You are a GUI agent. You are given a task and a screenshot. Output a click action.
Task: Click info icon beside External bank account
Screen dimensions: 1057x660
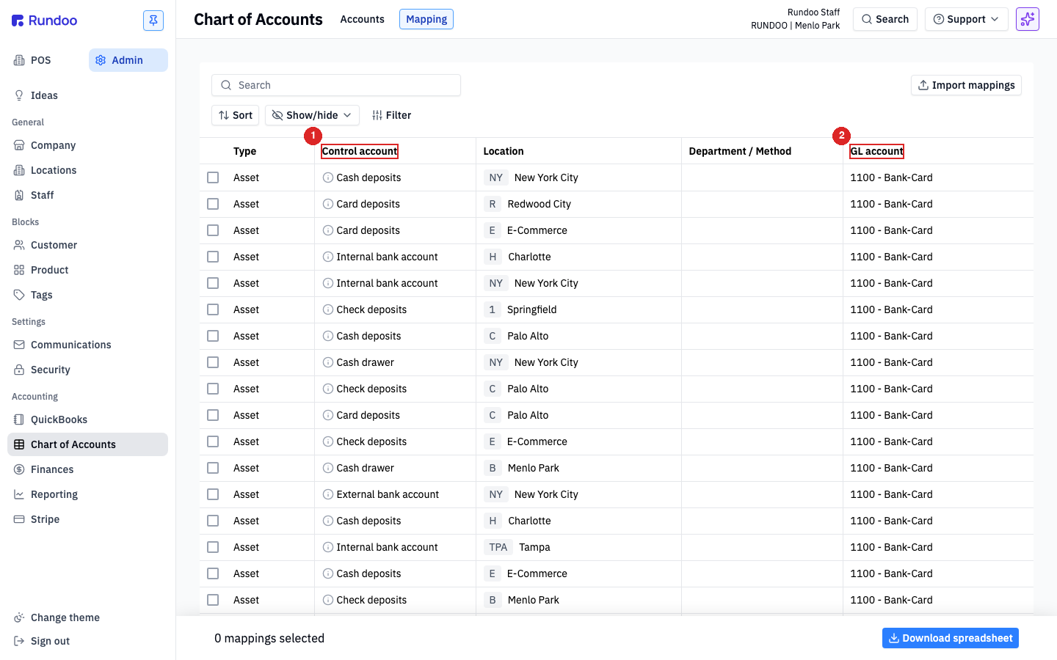(x=328, y=494)
